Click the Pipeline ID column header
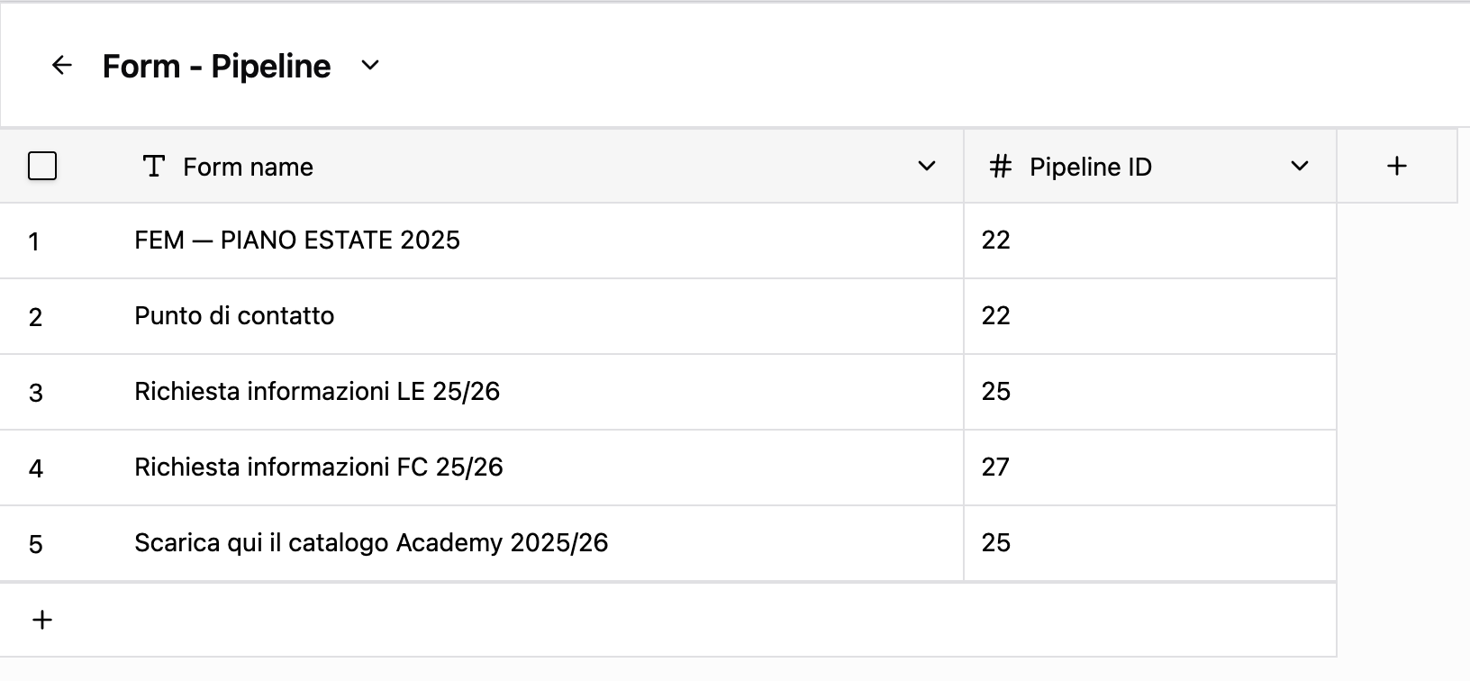1470x681 pixels. click(x=1090, y=167)
